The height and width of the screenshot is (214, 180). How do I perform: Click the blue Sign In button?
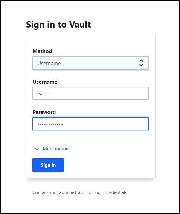pyautogui.click(x=48, y=165)
